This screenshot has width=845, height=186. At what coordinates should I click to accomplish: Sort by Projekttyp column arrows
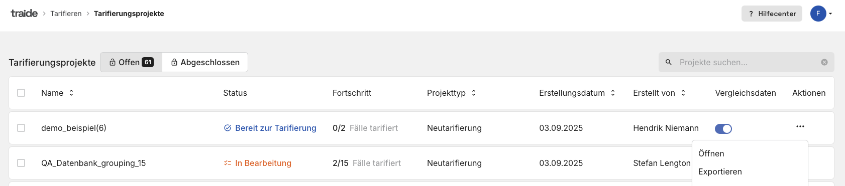473,93
